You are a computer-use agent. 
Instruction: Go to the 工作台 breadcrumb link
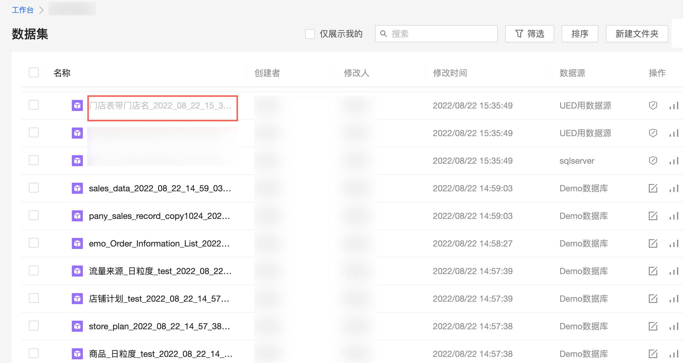[x=22, y=10]
